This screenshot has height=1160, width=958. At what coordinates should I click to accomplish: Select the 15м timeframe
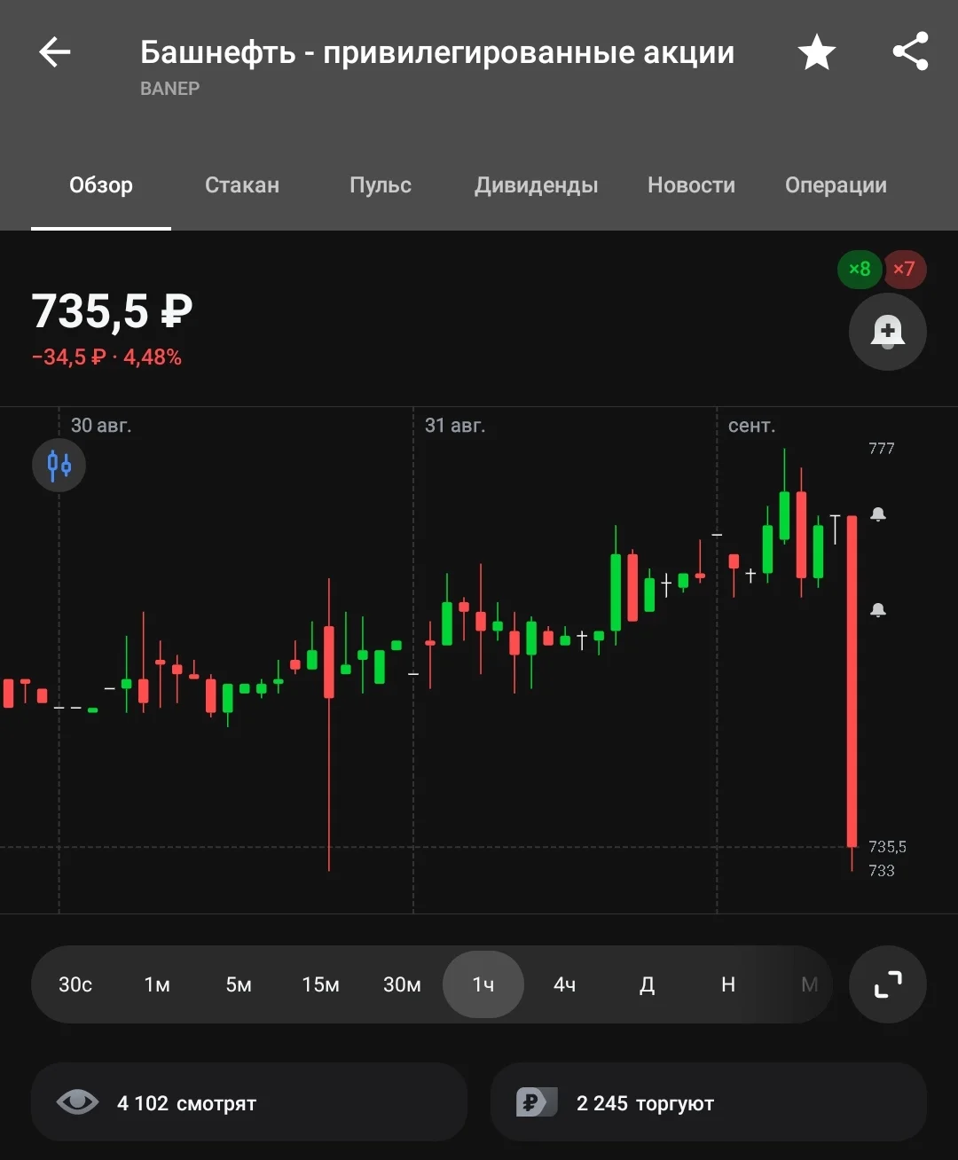(x=320, y=984)
